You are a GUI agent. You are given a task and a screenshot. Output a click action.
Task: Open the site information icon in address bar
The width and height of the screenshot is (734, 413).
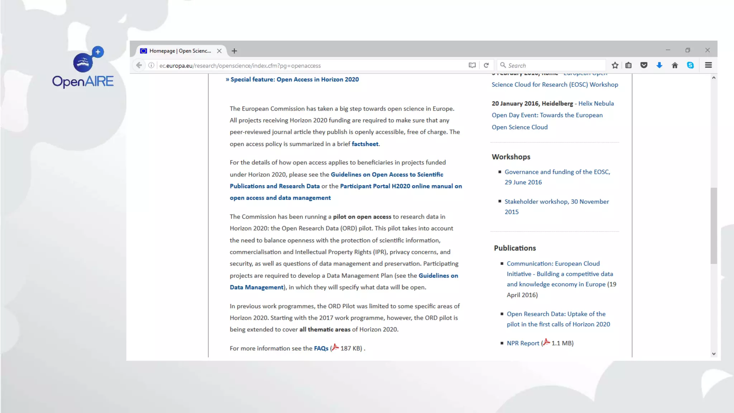[x=151, y=65]
